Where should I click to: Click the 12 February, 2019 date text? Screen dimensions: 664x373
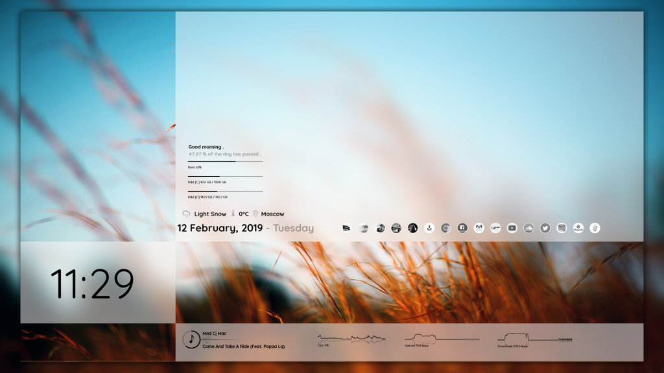click(220, 228)
